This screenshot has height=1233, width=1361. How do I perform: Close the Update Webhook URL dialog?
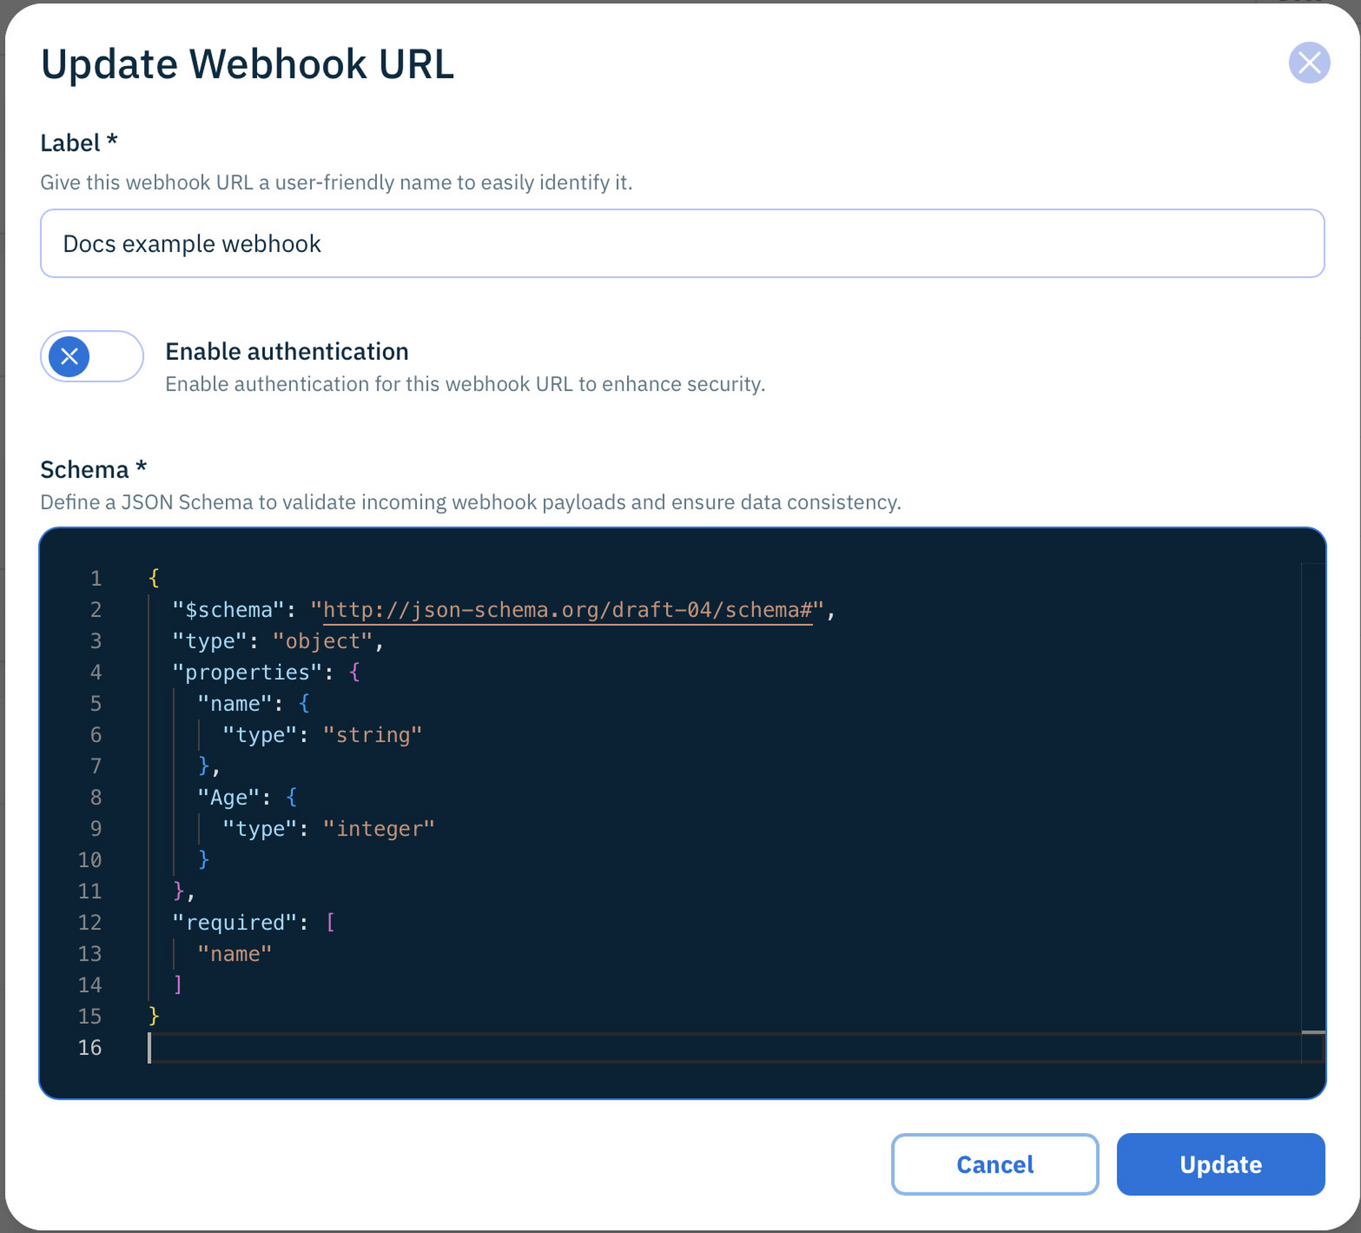tap(1308, 63)
